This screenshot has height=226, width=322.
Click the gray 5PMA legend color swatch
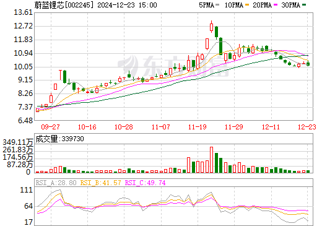coord(217,5)
